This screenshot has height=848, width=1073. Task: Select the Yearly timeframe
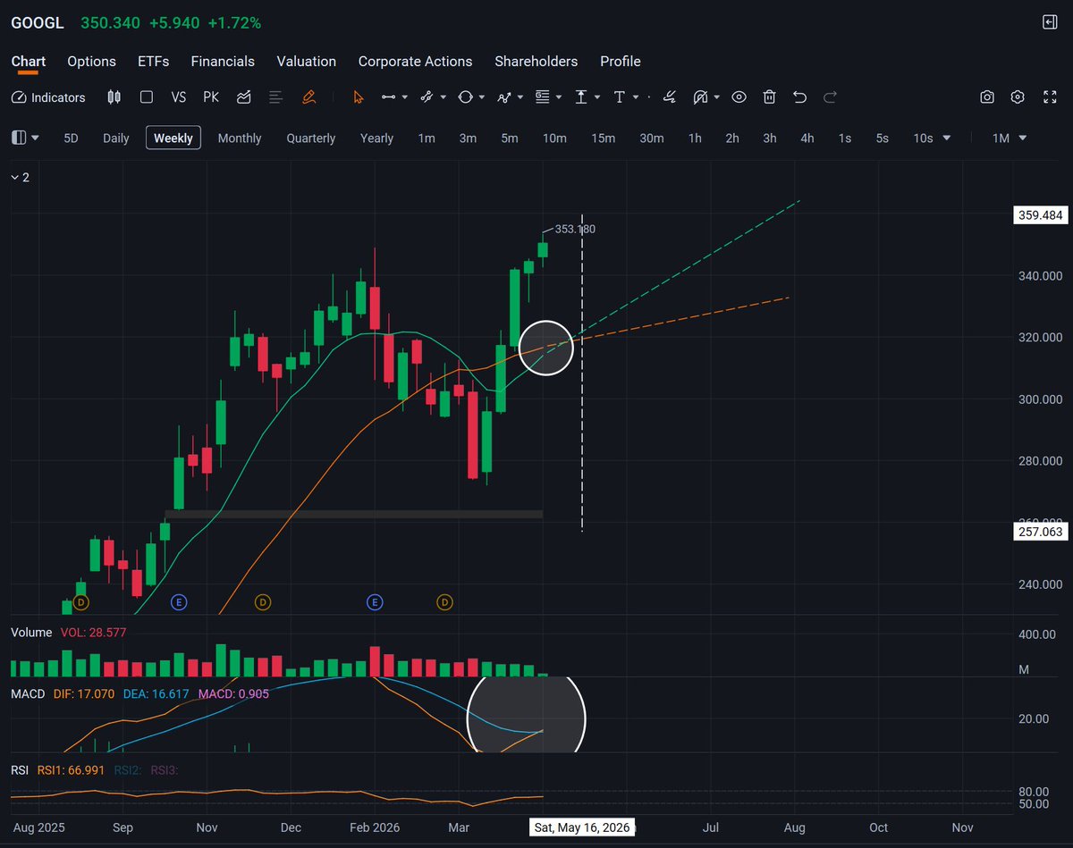coord(376,138)
